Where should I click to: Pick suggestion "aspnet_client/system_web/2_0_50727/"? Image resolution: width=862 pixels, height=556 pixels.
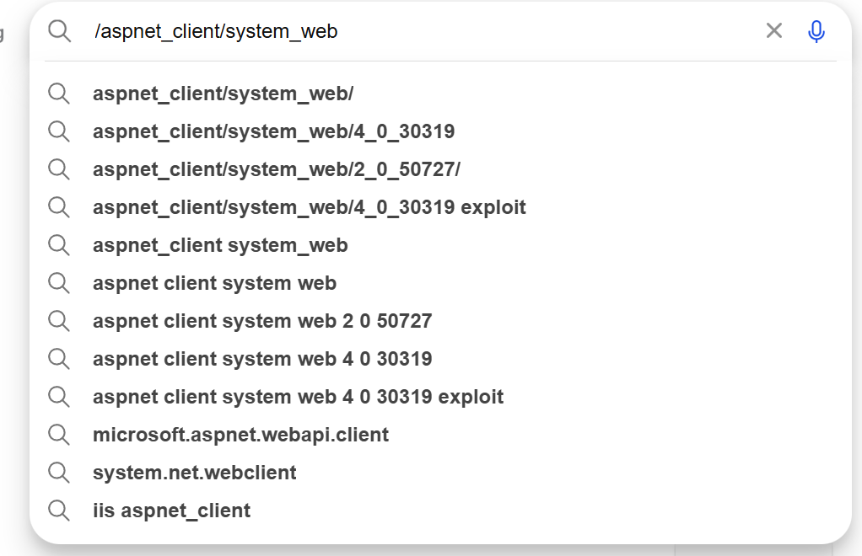(x=276, y=169)
